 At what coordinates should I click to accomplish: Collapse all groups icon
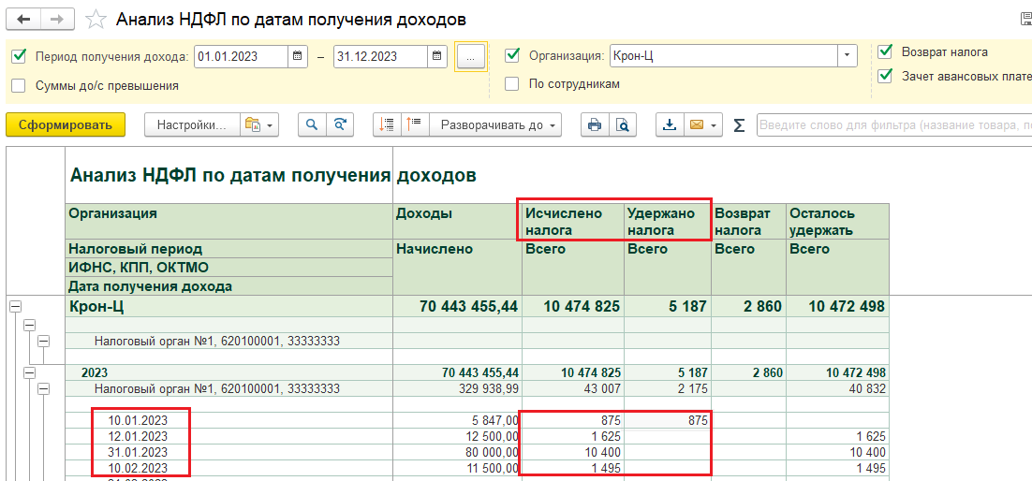[x=388, y=124]
